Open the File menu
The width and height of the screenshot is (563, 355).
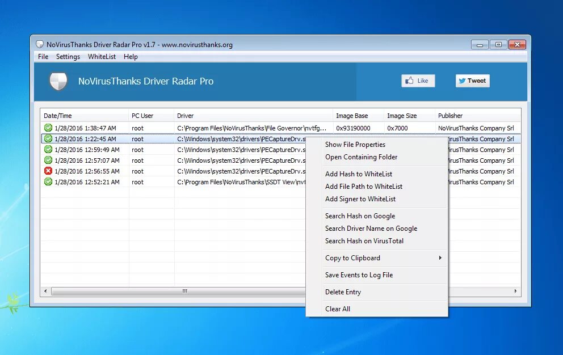[43, 57]
